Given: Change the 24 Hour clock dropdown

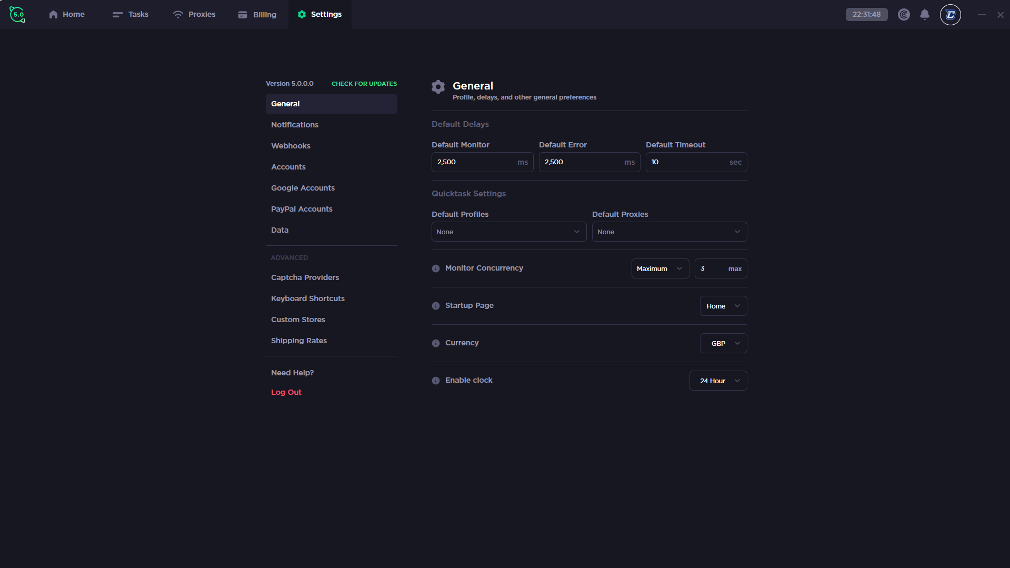Looking at the screenshot, I should tap(718, 381).
